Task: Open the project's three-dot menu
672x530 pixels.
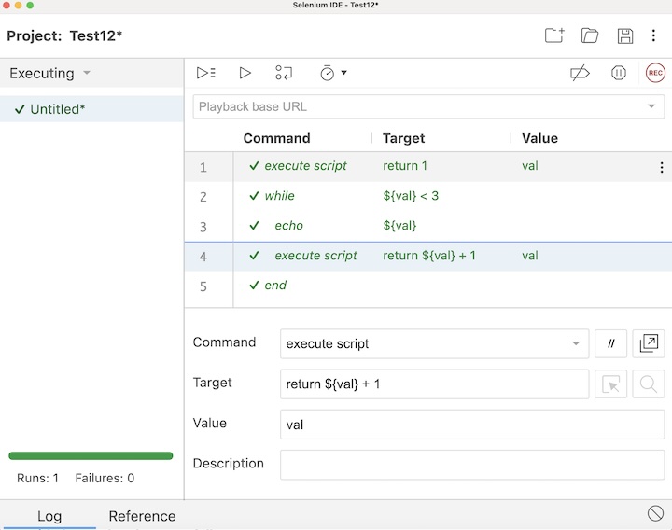Action: (x=653, y=35)
